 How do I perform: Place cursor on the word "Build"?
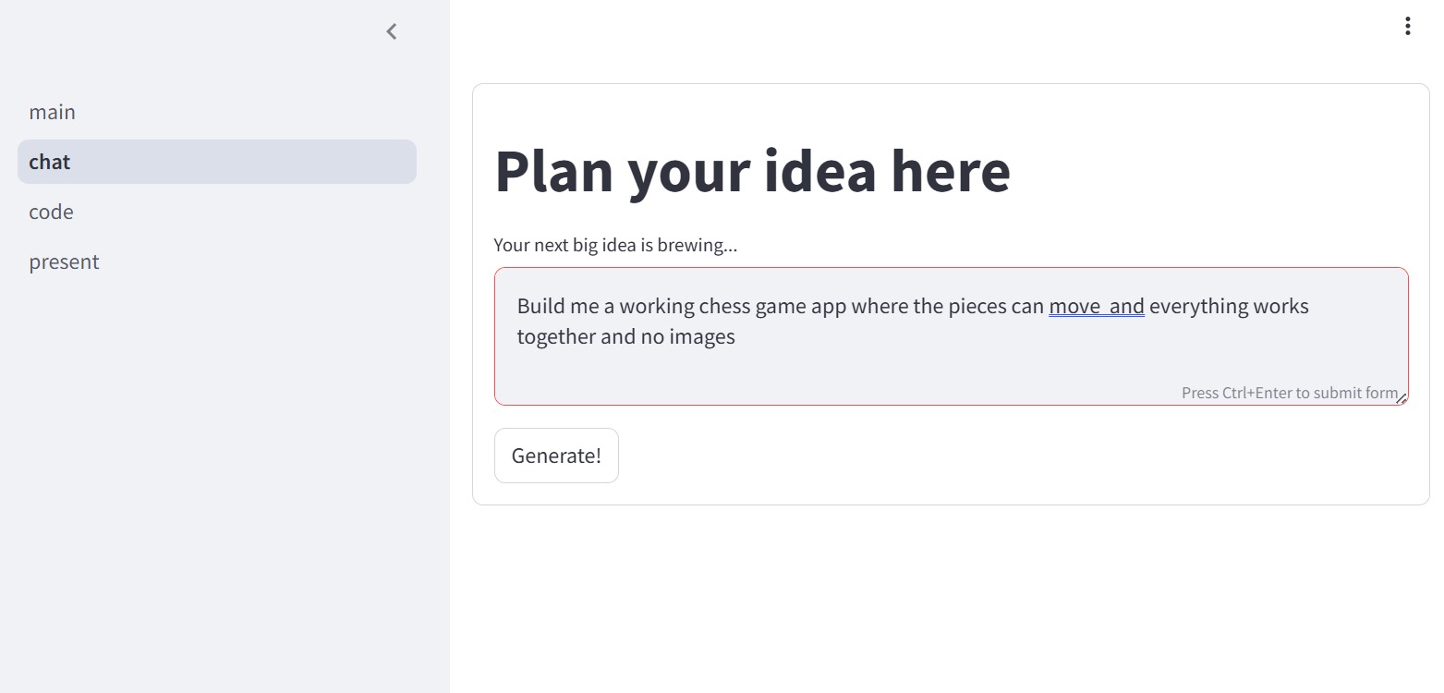pyautogui.click(x=540, y=306)
